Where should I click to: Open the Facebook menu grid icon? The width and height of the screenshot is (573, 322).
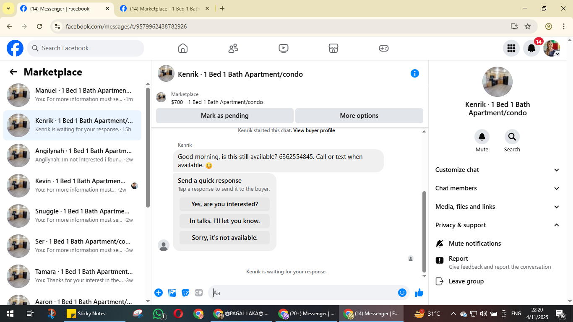(x=511, y=48)
